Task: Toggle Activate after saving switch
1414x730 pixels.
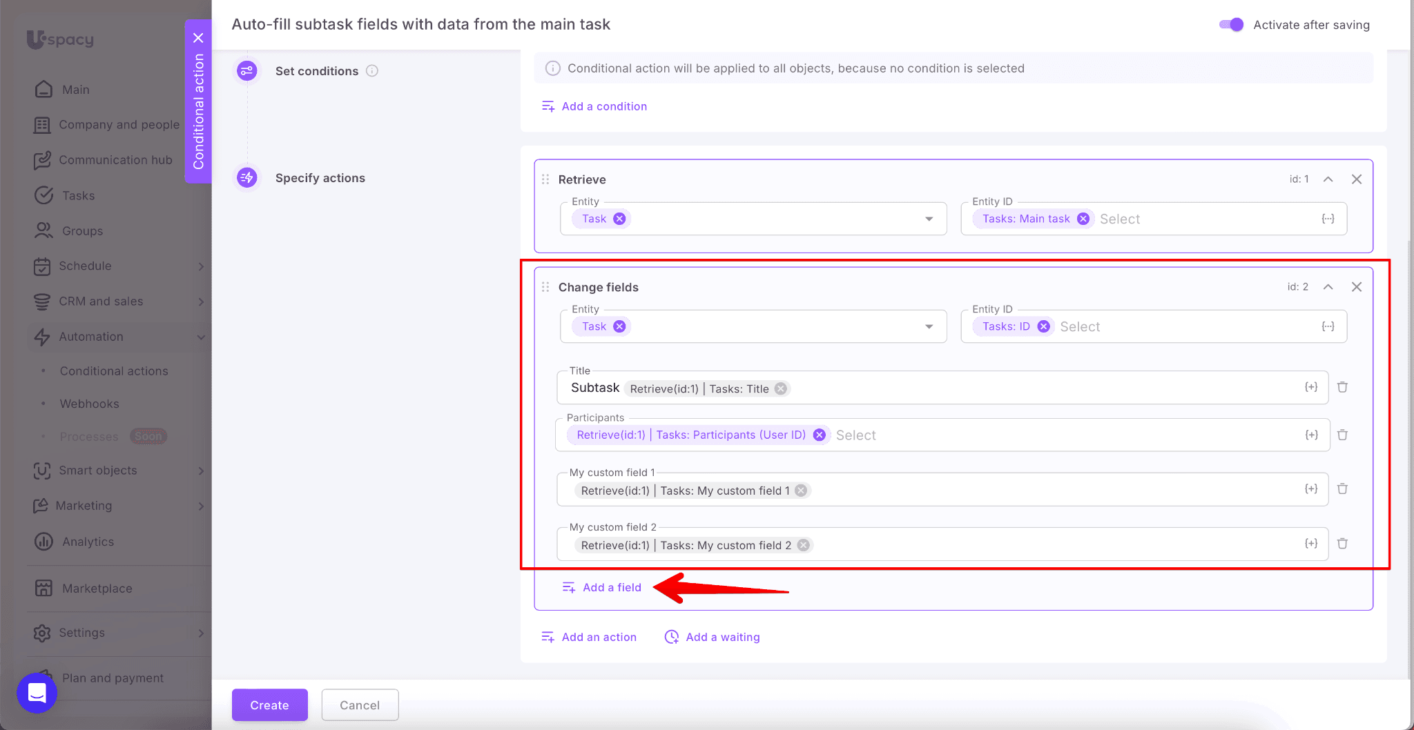Action: (1231, 25)
